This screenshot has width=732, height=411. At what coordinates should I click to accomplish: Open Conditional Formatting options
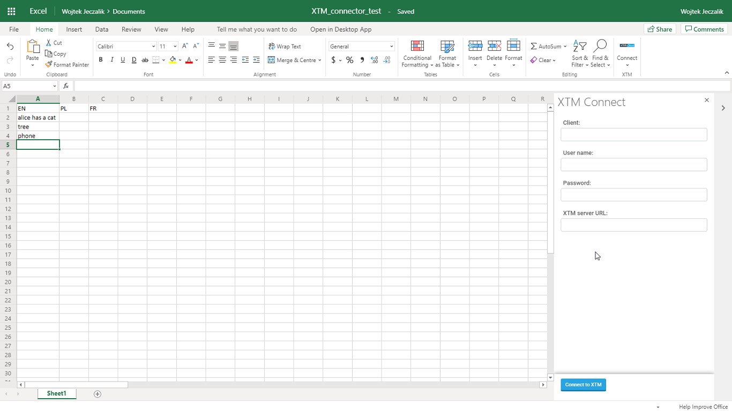click(417, 54)
